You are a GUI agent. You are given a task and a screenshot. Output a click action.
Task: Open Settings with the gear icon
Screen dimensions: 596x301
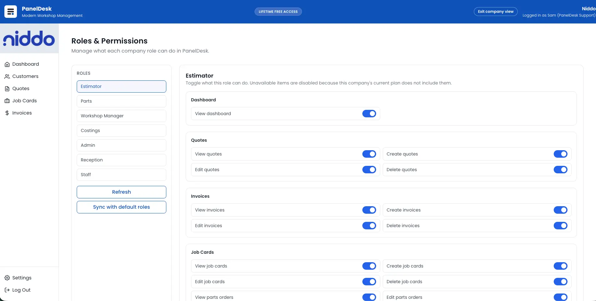[x=6, y=278]
